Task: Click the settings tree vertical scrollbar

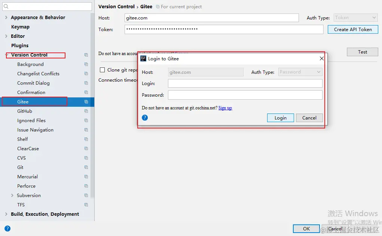Action: click(x=92, y=105)
